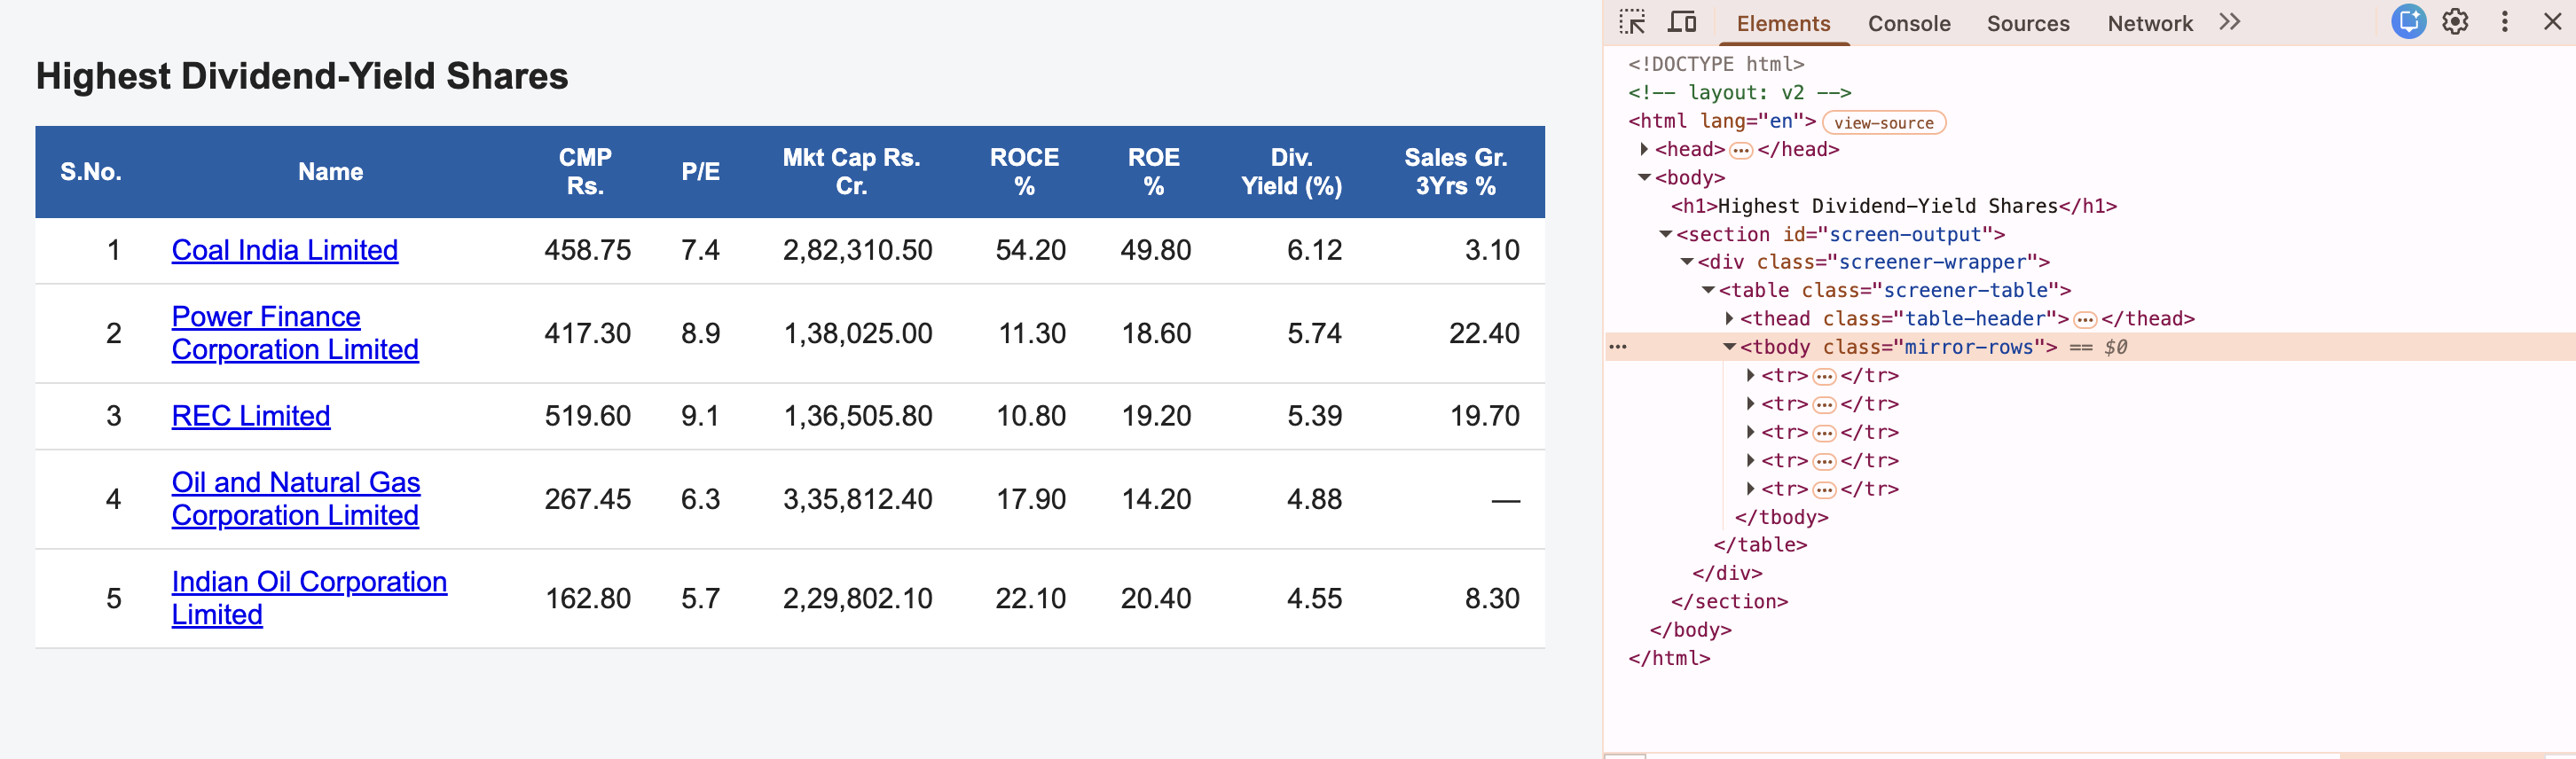Screen dimensions: 2576x759
Task: Expand the second tr row node
Action: [1750, 403]
